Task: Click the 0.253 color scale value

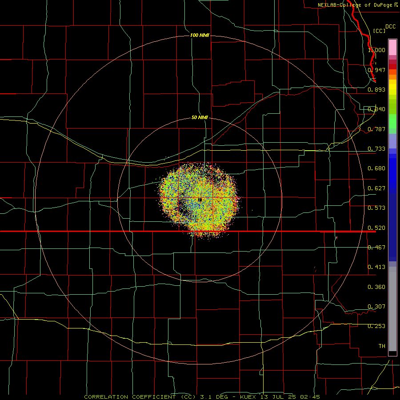Action: [x=376, y=326]
